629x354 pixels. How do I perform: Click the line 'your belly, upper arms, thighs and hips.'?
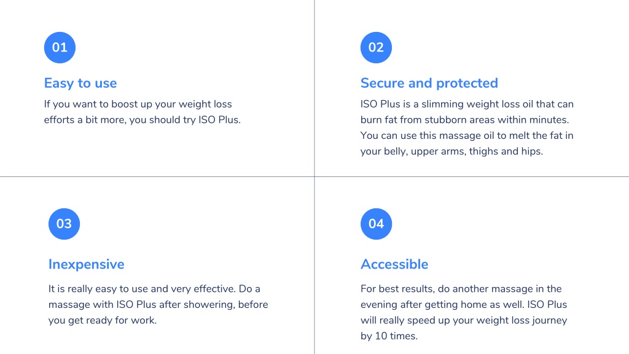coord(451,151)
